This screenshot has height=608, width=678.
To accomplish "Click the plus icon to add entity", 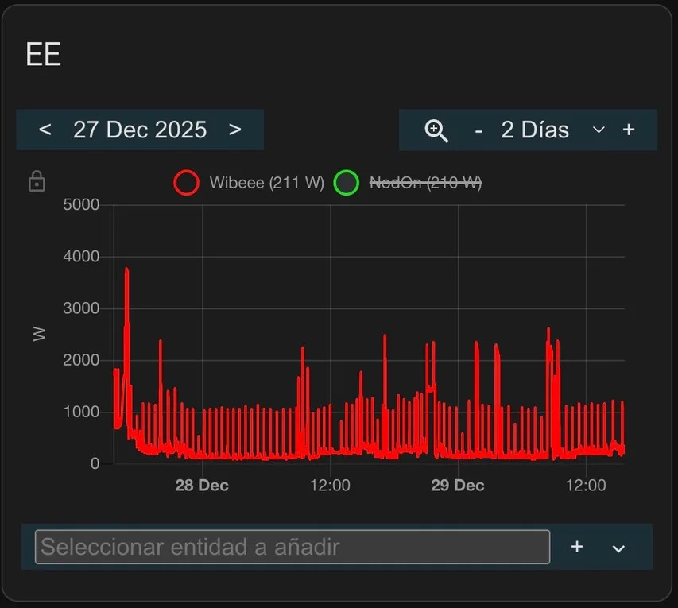I will tap(578, 547).
